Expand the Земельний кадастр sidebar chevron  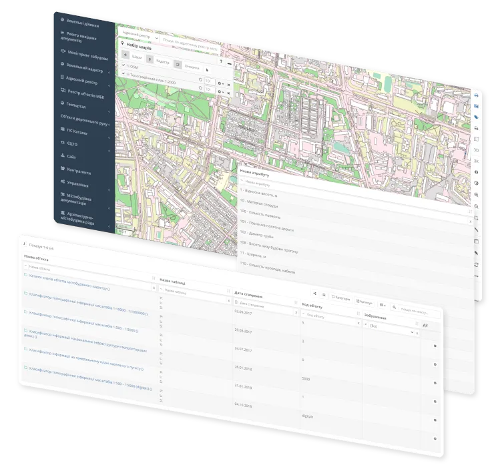point(109,73)
